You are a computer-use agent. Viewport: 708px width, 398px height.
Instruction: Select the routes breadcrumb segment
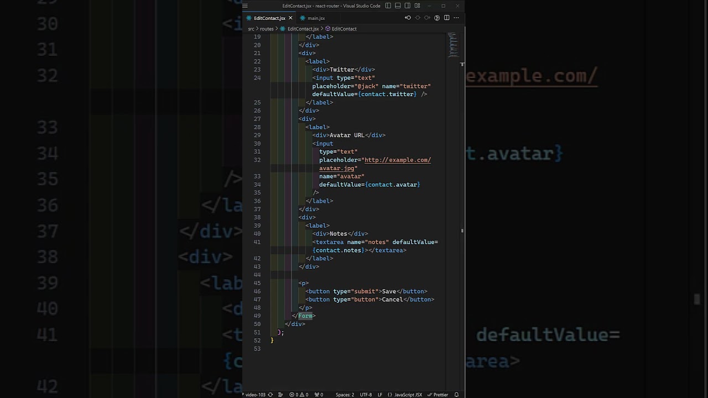click(267, 29)
